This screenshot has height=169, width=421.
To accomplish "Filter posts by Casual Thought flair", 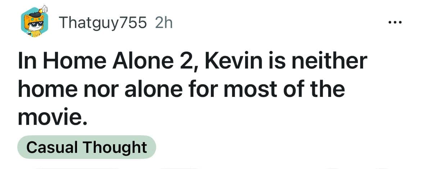I will pos(86,147).
